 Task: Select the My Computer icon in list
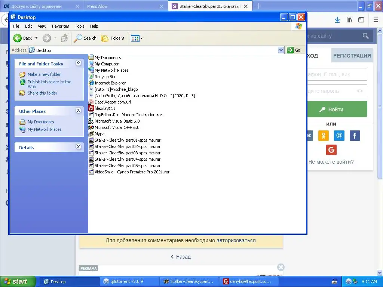[91, 64]
